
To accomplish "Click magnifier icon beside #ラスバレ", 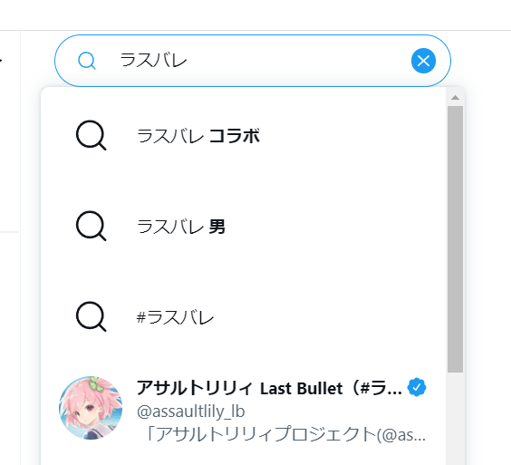I will [91, 316].
